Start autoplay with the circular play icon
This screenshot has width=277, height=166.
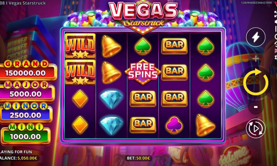pyautogui.click(x=256, y=128)
